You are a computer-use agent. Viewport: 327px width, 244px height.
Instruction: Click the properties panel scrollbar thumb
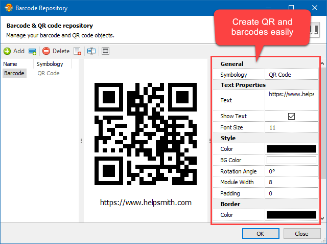click(x=322, y=123)
